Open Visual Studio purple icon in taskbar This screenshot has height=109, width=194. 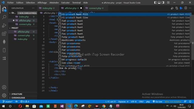point(62,106)
